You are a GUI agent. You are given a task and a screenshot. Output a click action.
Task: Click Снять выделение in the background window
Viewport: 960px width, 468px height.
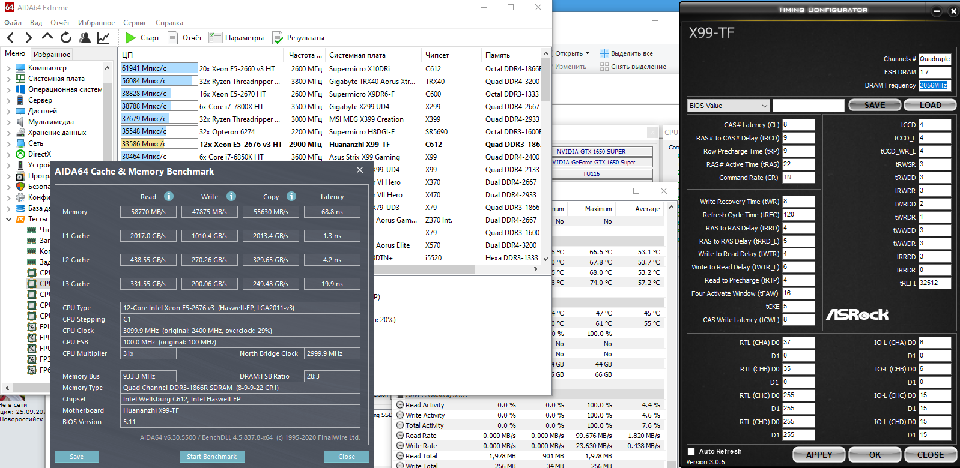pyautogui.click(x=633, y=67)
